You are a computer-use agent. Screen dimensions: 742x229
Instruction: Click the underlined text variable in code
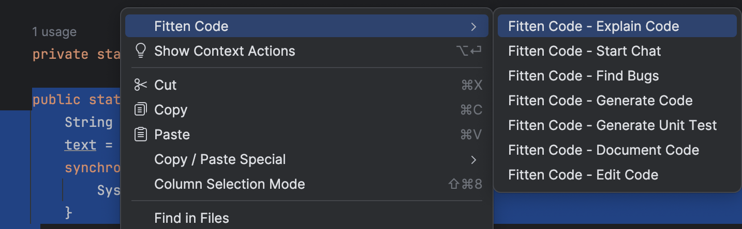point(80,145)
